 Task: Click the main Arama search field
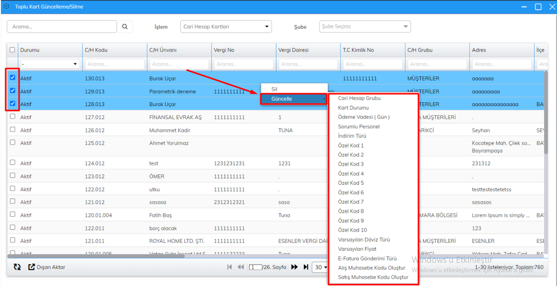[x=62, y=27]
